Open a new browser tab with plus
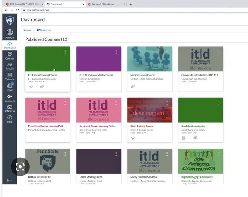248x197 pixels. [131, 4]
